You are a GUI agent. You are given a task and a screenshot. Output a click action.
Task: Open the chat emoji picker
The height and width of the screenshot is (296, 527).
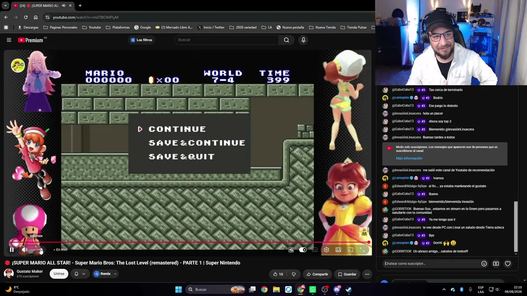pos(484,264)
